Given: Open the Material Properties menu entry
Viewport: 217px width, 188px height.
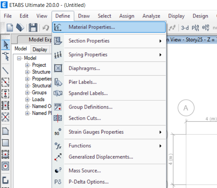Looking at the screenshot, I should [109, 27].
